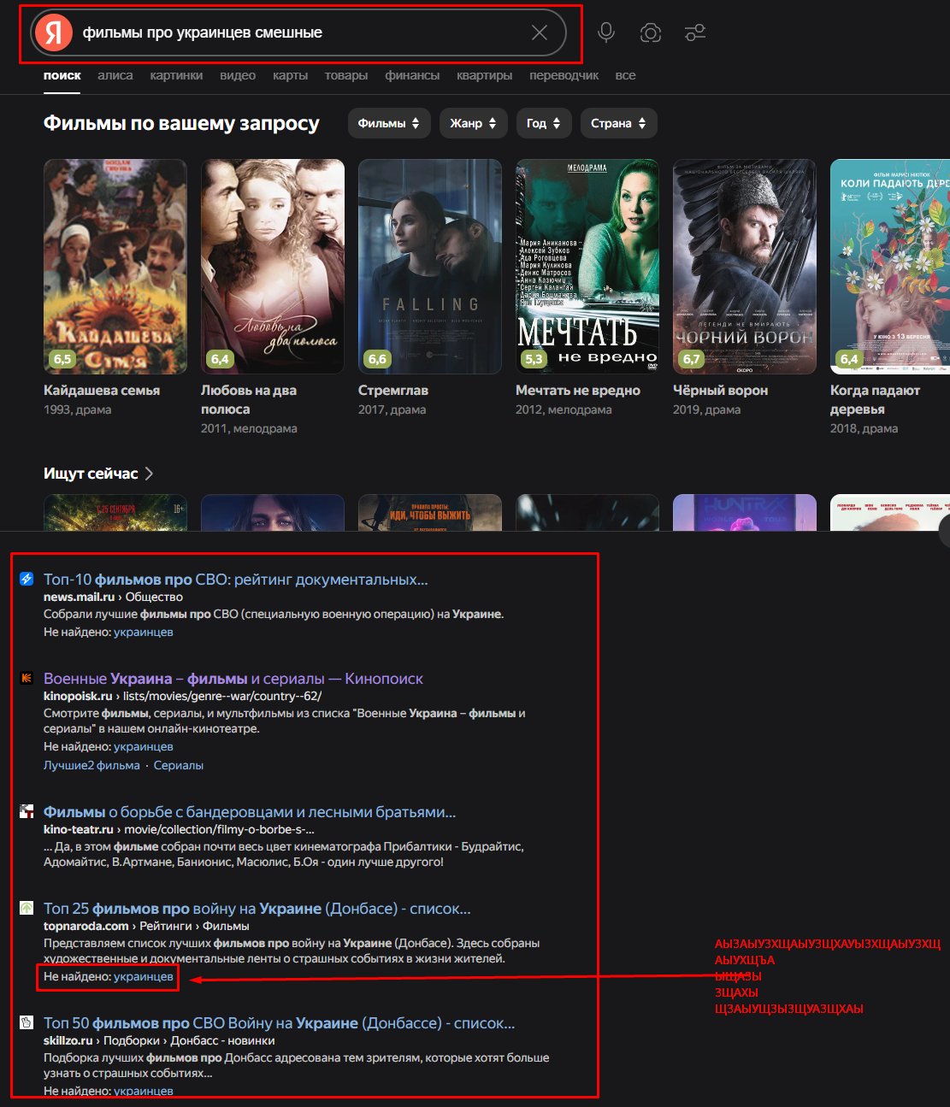Click the Yandex logo in search bar
This screenshot has height=1107, width=950.
point(54,32)
